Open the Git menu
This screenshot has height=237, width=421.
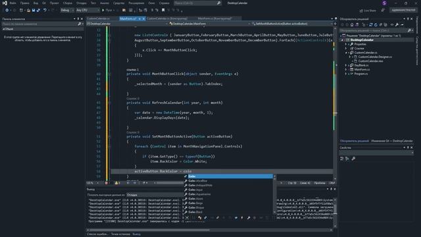click(x=44, y=3)
